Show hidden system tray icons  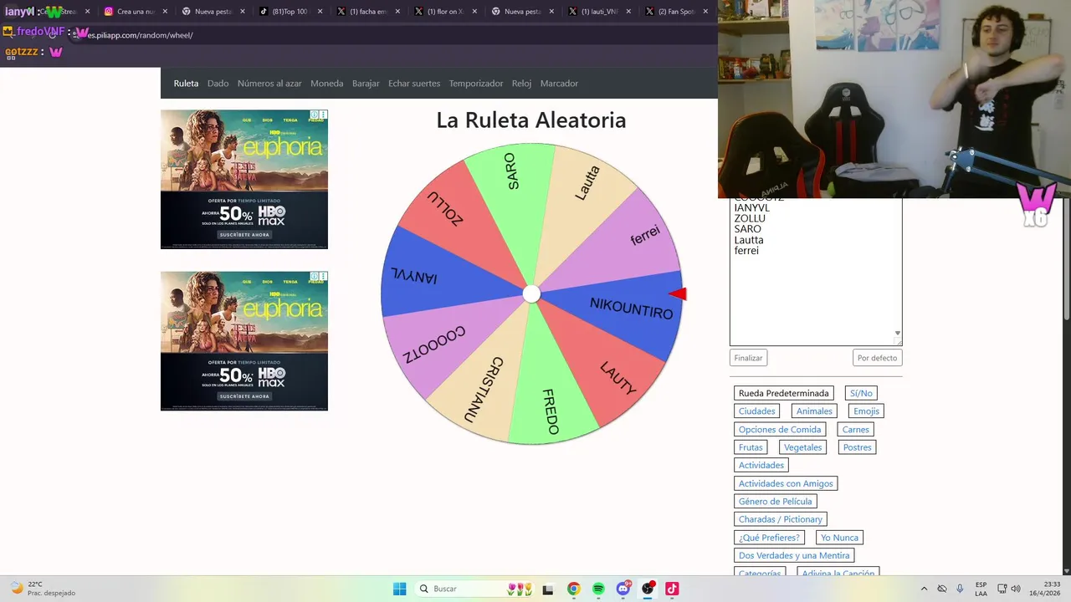pos(924,589)
